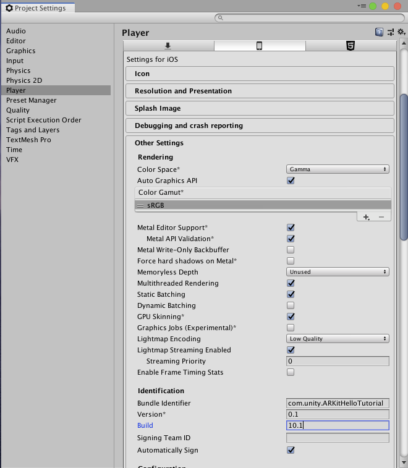Open the Color Space dropdown
This screenshot has height=468, width=408.
[338, 169]
